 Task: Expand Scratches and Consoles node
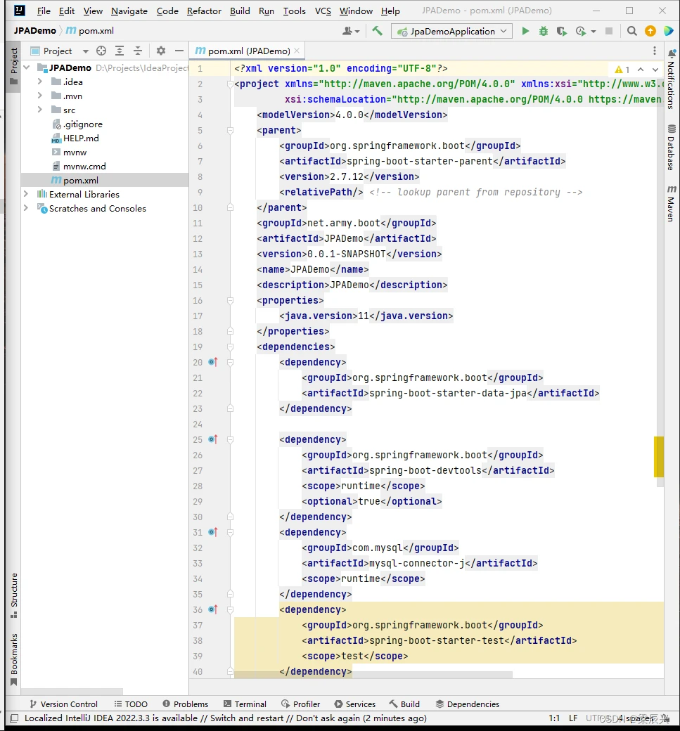[25, 208]
